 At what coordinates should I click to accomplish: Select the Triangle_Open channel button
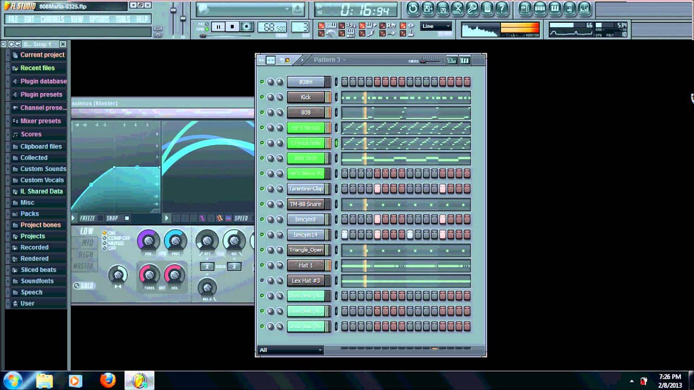pyautogui.click(x=306, y=250)
